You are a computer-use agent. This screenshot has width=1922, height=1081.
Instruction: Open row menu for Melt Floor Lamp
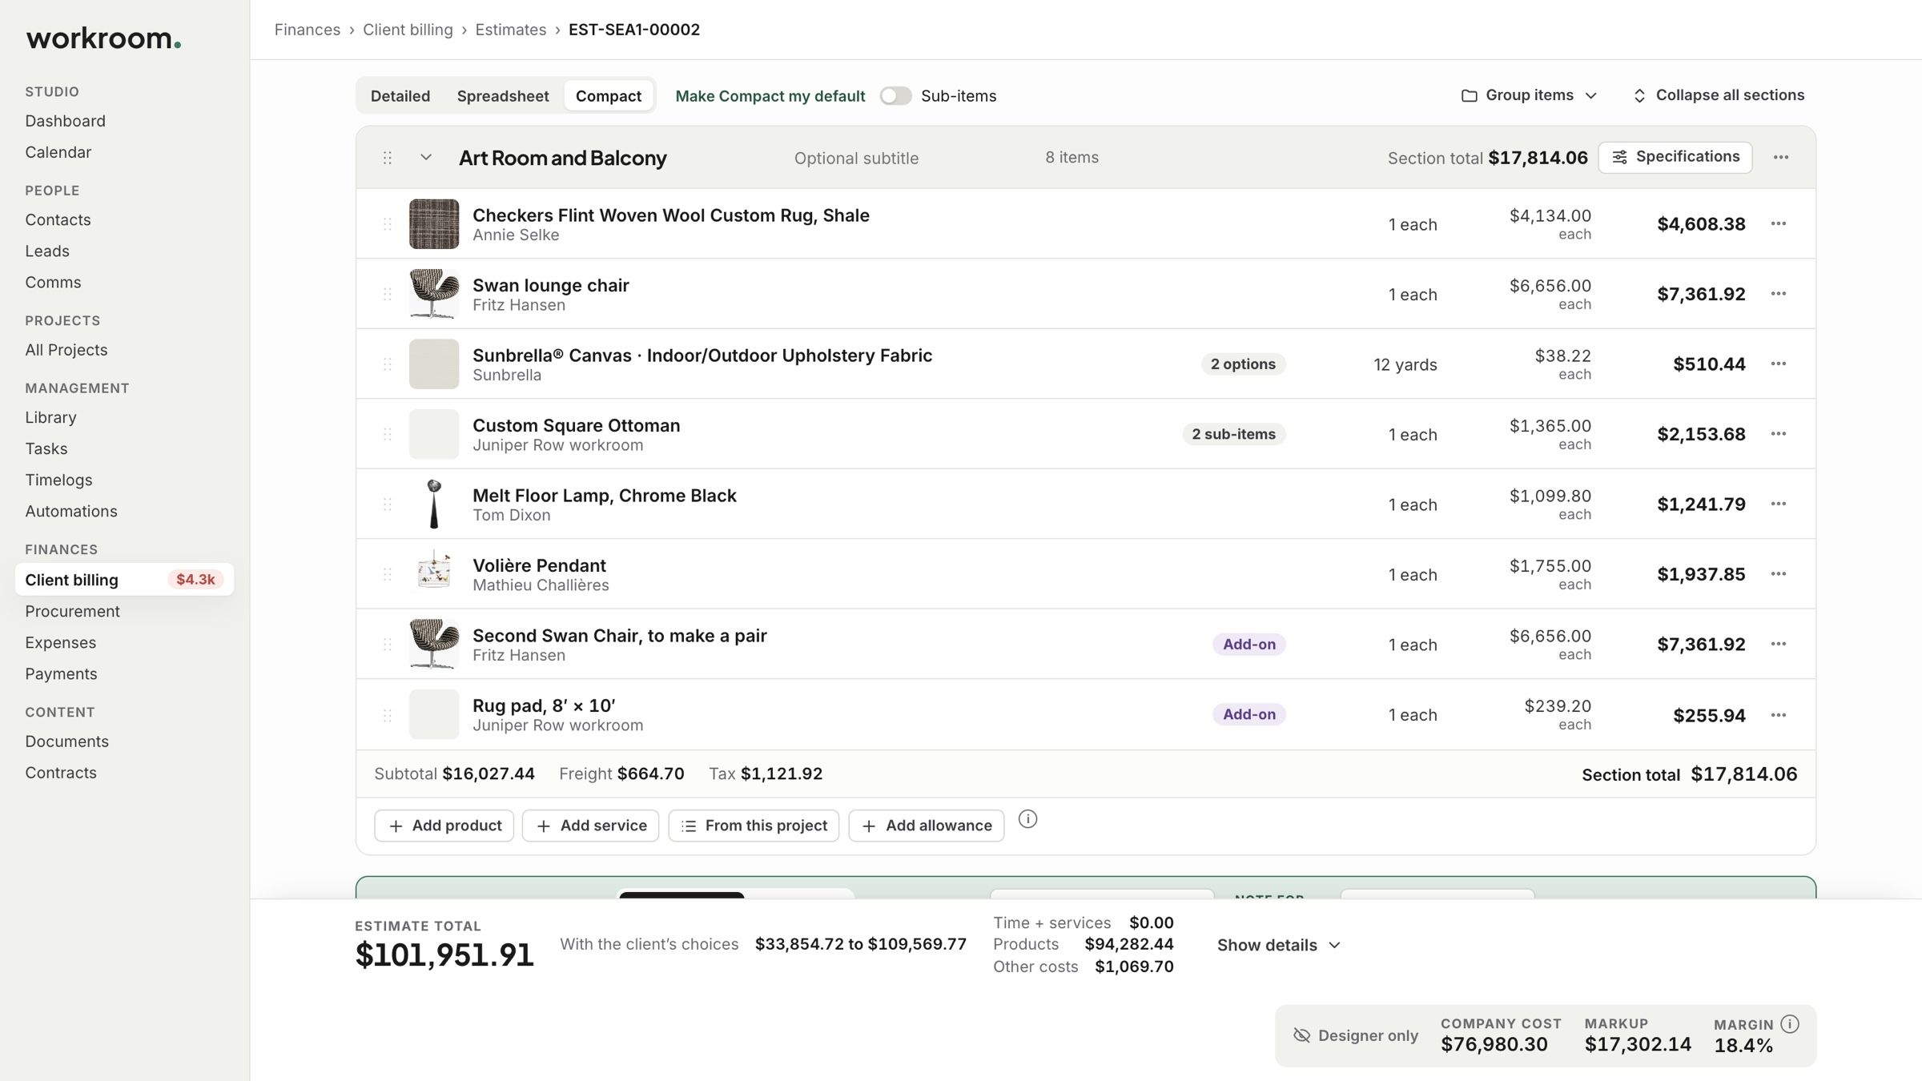point(1778,504)
